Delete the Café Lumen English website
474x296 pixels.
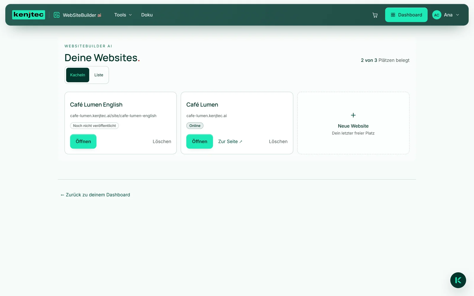click(x=162, y=141)
